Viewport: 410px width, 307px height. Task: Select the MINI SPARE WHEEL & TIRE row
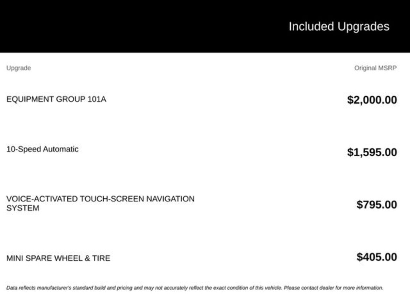202,258
